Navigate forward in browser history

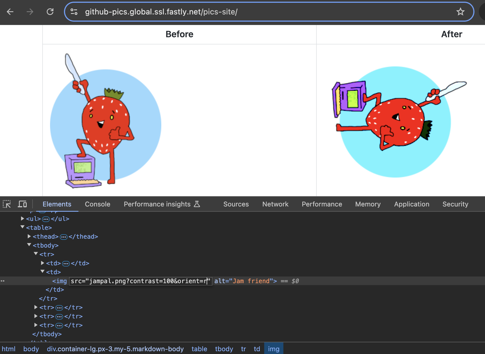(x=29, y=12)
